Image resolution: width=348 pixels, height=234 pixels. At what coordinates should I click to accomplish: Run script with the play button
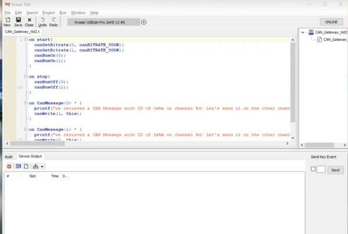[144, 22]
